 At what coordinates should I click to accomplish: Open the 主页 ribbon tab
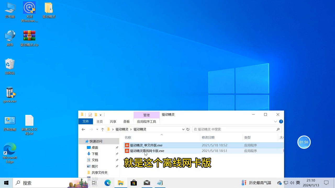tap(99, 121)
